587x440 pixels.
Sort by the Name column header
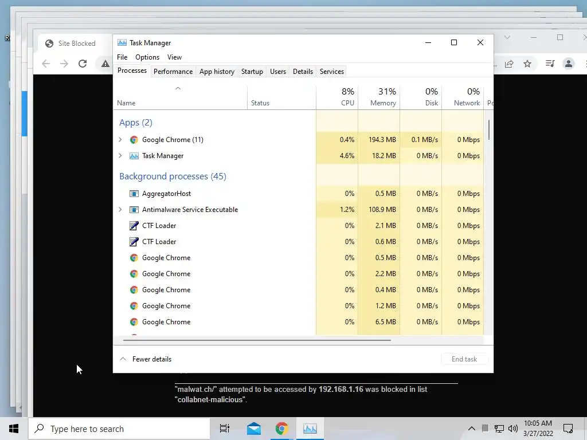[x=180, y=97]
